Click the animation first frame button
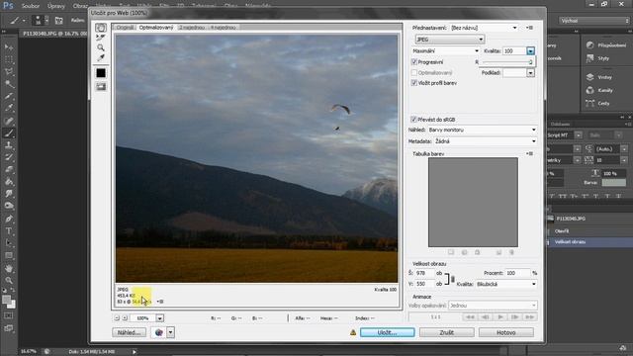This screenshot has width=633, height=356. [471, 317]
